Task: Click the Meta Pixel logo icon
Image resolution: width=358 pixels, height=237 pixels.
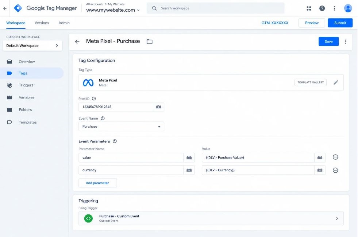Action: coord(88,83)
